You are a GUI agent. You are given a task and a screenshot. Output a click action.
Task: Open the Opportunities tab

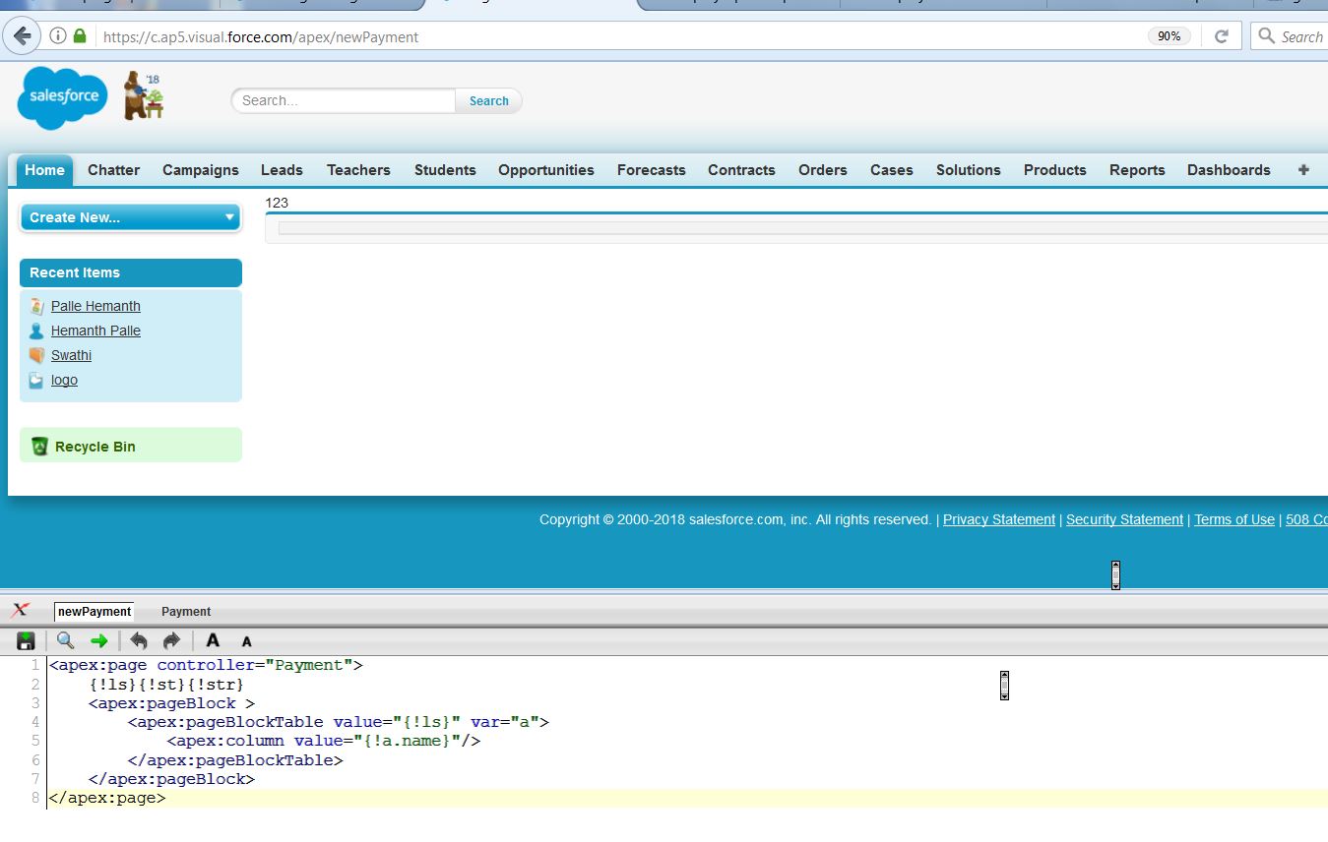[x=545, y=170]
